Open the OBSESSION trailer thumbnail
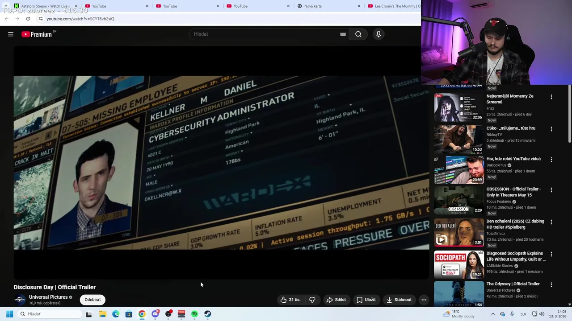This screenshot has width=572, height=321. tap(459, 200)
